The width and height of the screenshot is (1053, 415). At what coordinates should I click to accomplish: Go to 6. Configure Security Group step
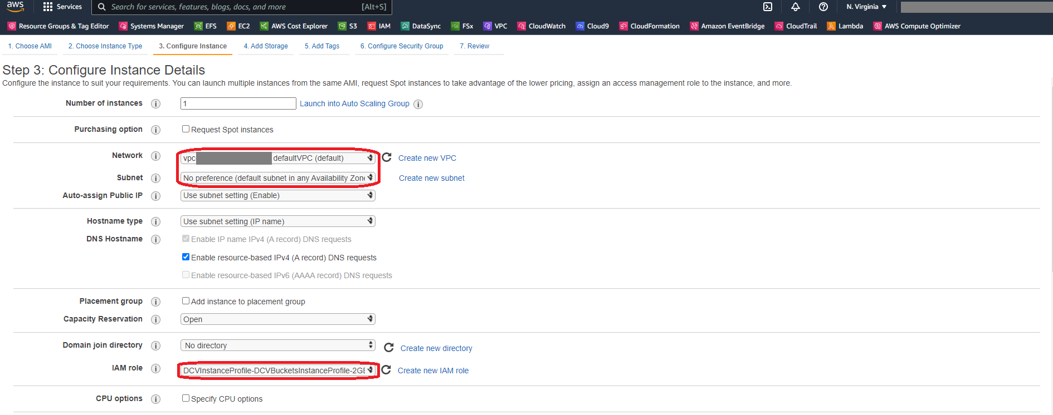click(x=402, y=46)
